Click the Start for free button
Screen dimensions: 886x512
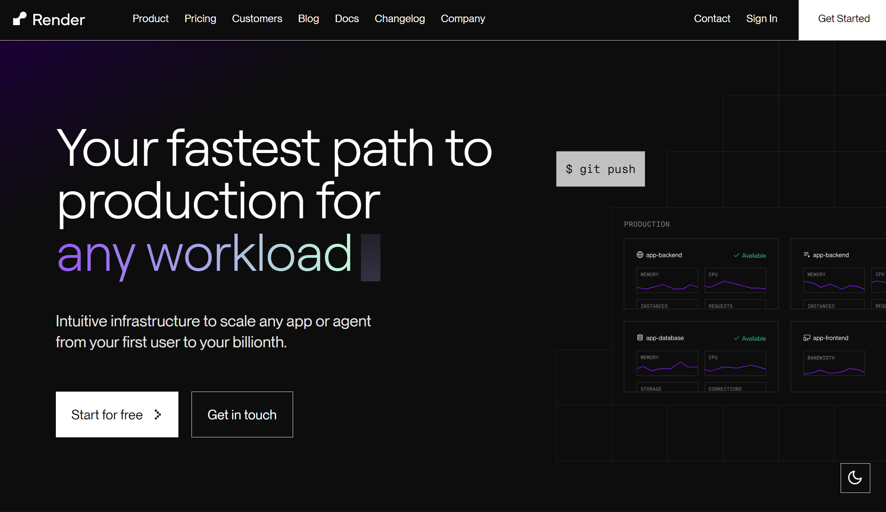[117, 414]
